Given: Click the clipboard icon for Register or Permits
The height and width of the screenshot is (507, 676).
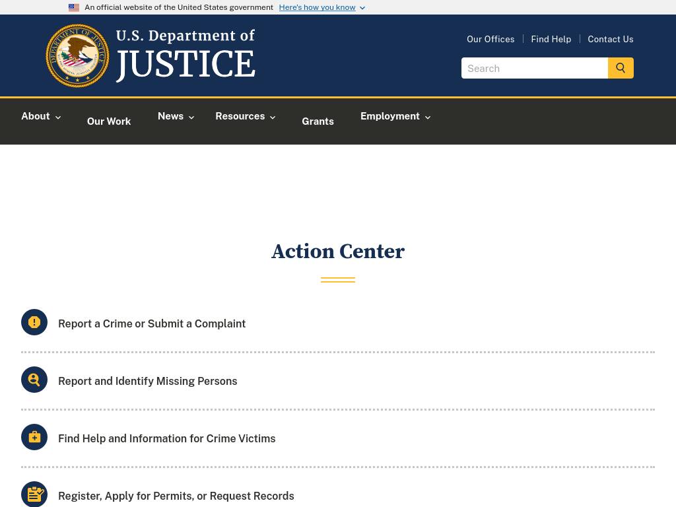Looking at the screenshot, I should tap(34, 494).
